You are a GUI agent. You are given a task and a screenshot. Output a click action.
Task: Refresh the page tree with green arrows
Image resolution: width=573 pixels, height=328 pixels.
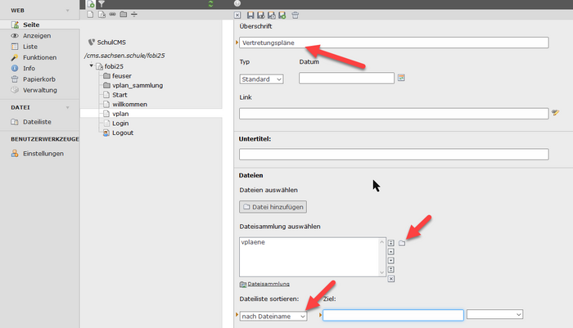211,4
